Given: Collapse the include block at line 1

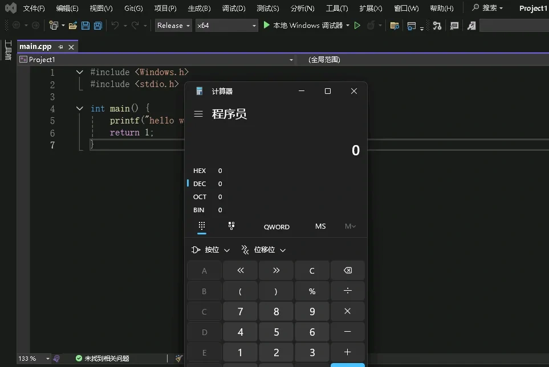Looking at the screenshot, I should click(79, 72).
